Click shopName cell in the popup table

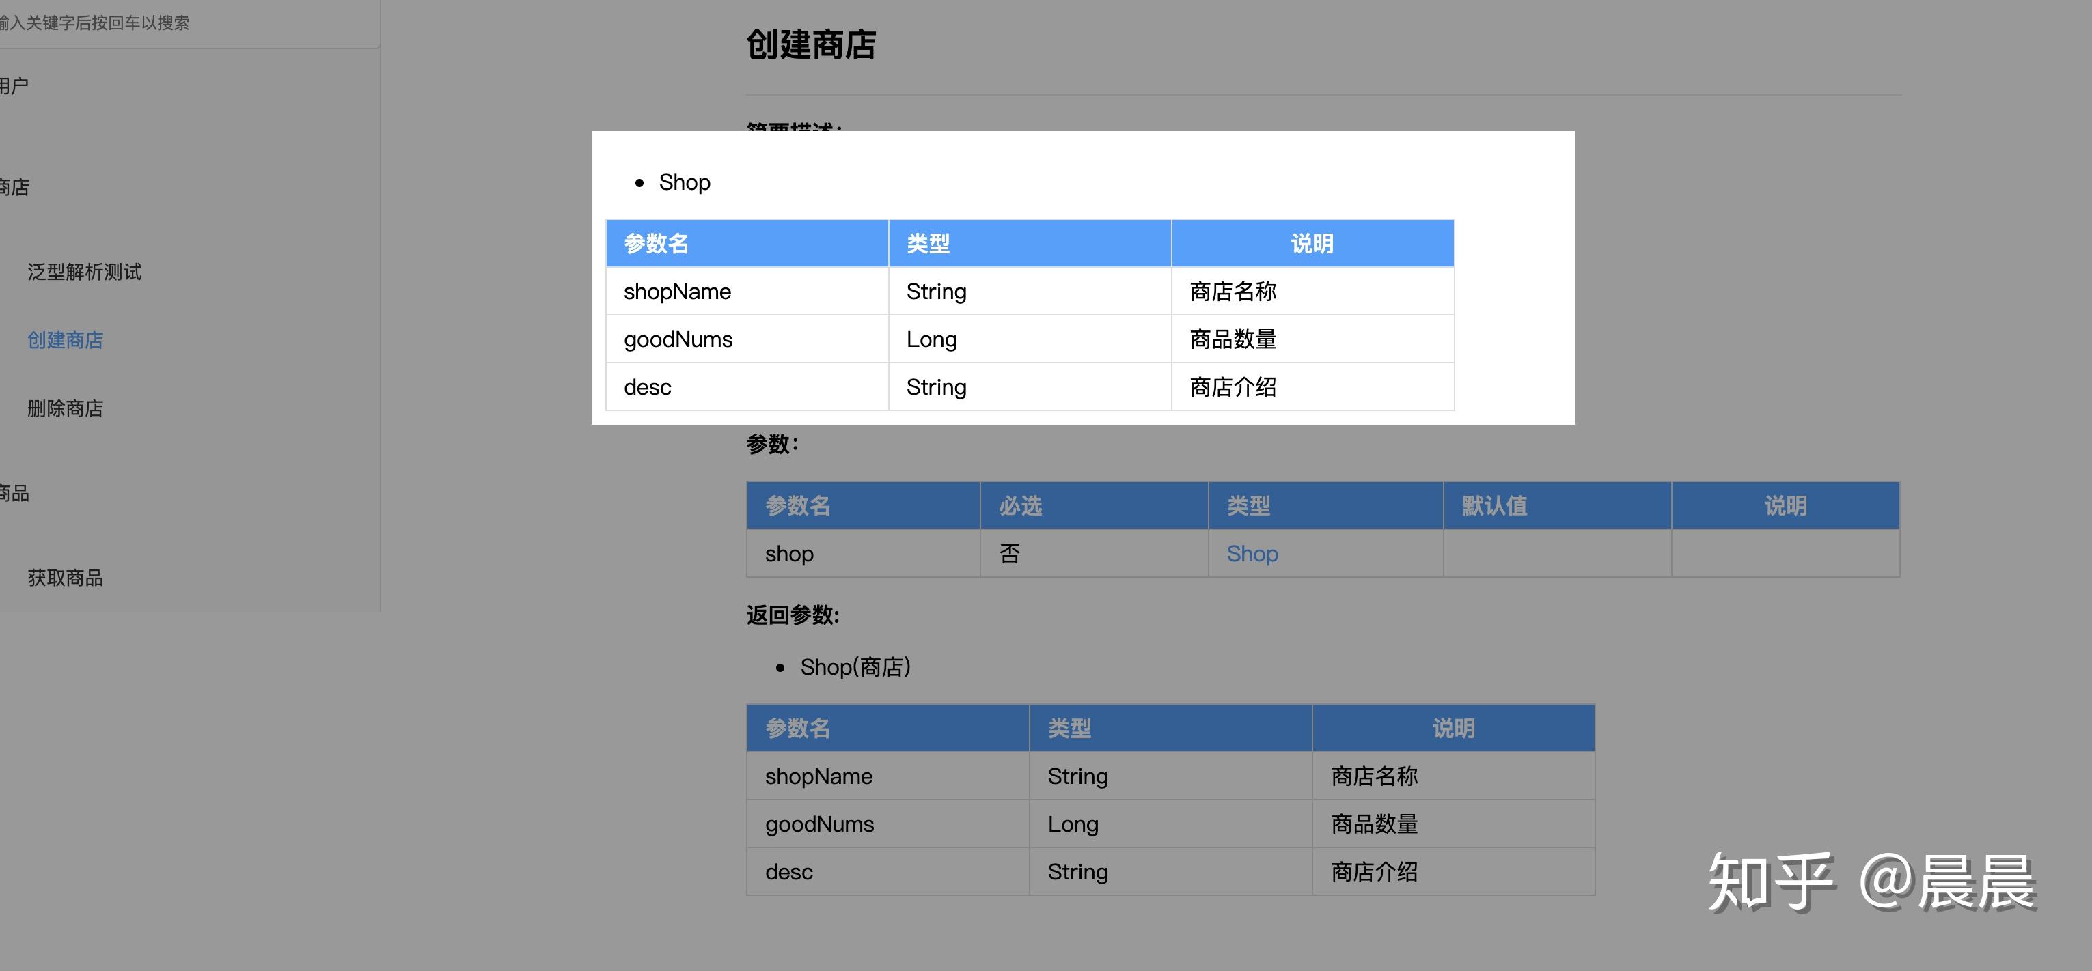(x=677, y=292)
